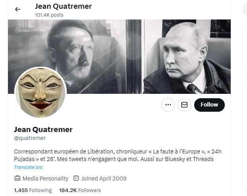
Task: Open the three-dots more options menu
Action: (168, 105)
